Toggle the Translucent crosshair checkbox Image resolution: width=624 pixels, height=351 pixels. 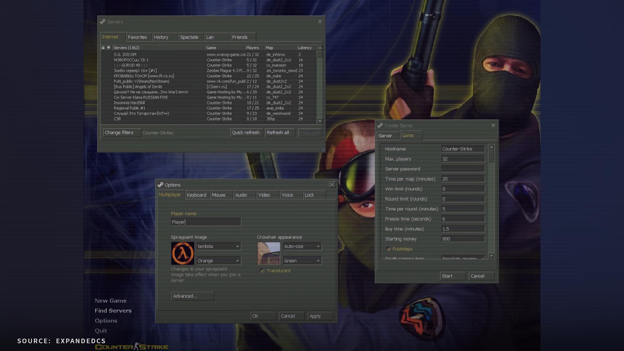[262, 271]
